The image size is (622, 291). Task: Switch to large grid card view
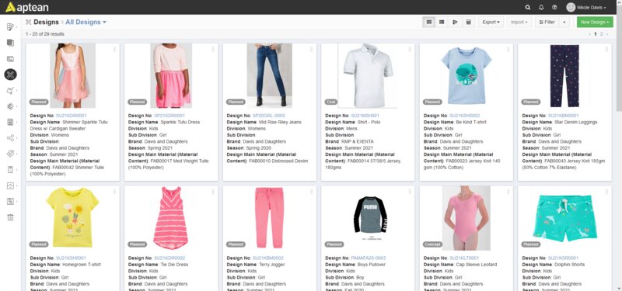pos(429,23)
